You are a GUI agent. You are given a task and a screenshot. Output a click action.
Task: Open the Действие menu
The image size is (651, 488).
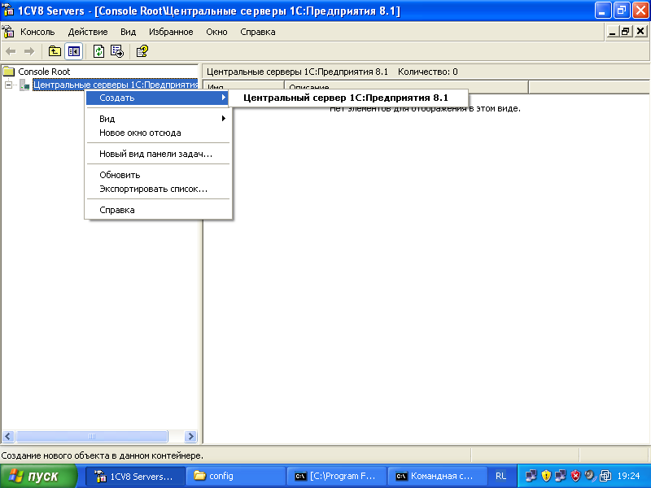(88, 32)
